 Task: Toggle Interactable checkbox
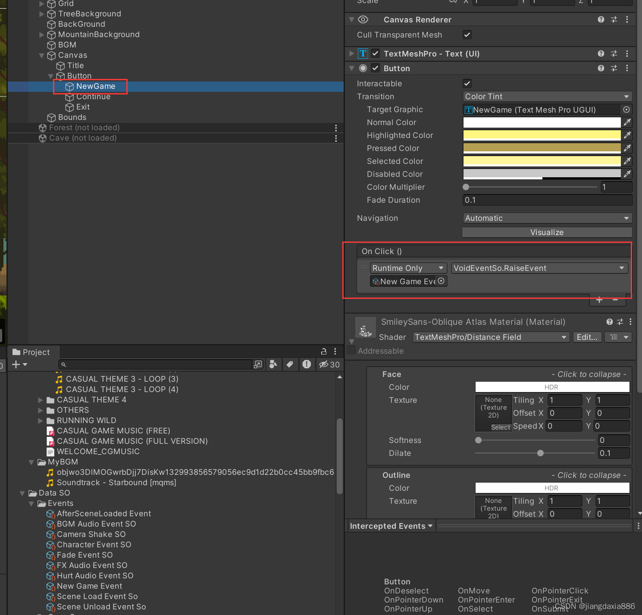coord(467,83)
